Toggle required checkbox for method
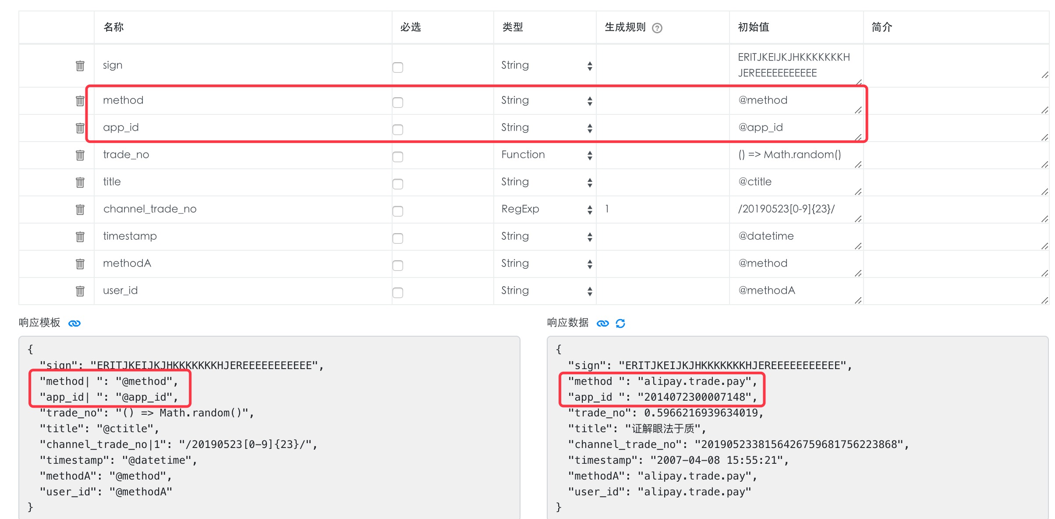Screen dimensions: 1055x519 398,102
